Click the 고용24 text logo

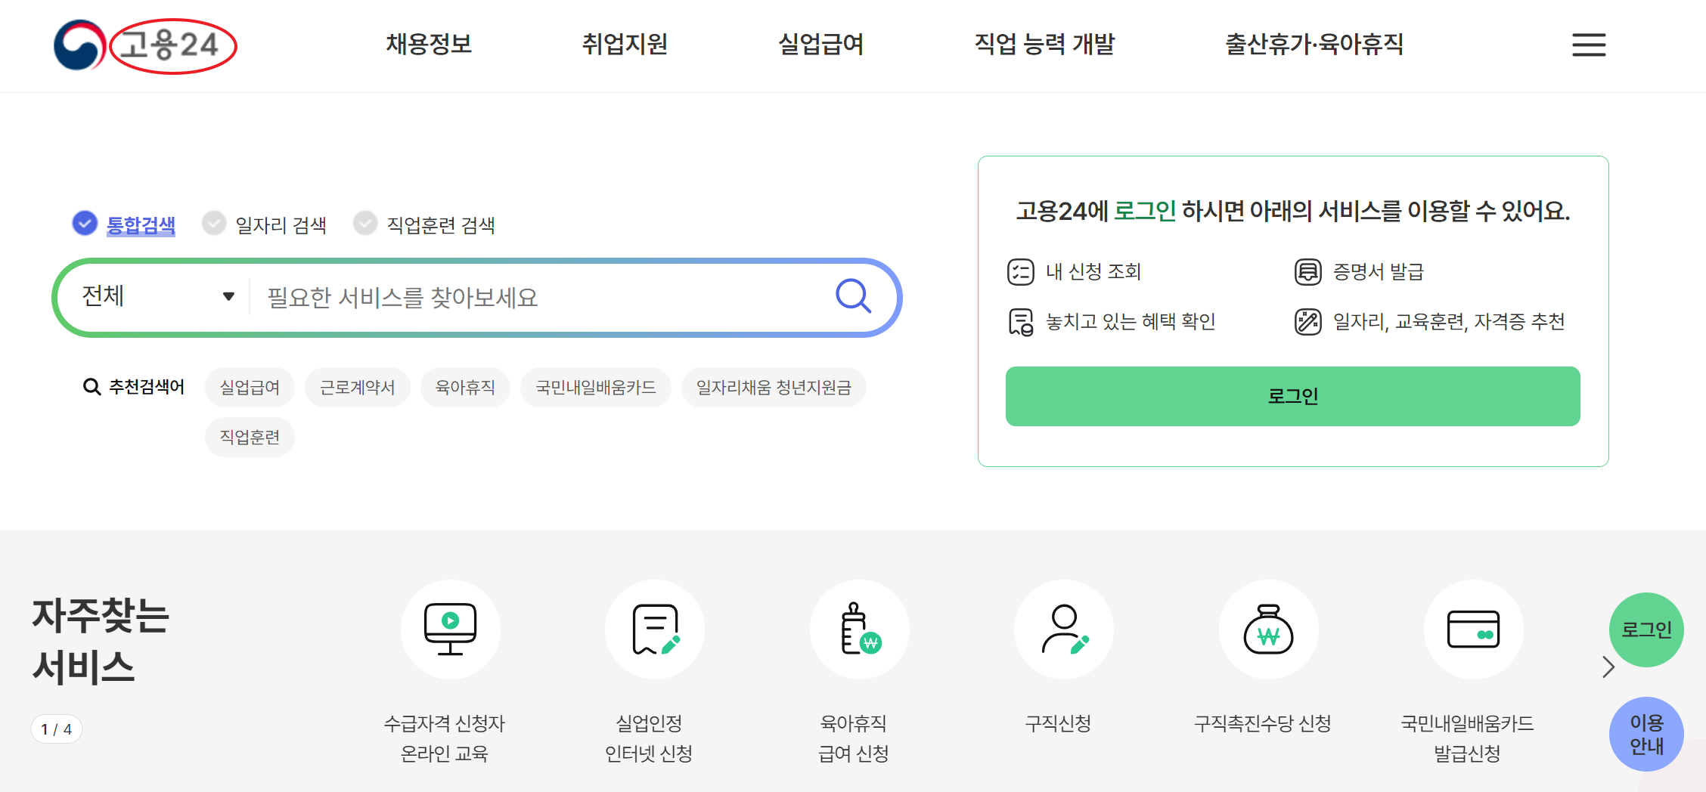(x=170, y=45)
